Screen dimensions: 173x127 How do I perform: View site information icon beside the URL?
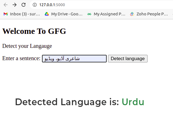pos(35,5)
